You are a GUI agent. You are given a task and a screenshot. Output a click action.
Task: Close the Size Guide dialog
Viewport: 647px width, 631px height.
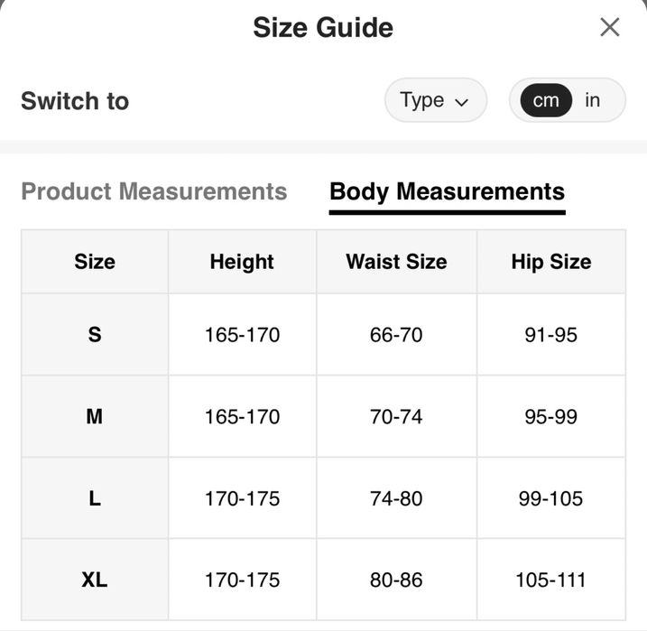[x=610, y=27]
